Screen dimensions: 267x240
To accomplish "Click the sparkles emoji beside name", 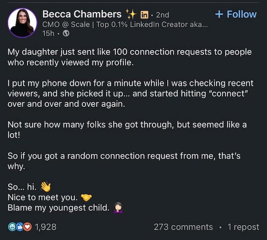I will point(131,14).
